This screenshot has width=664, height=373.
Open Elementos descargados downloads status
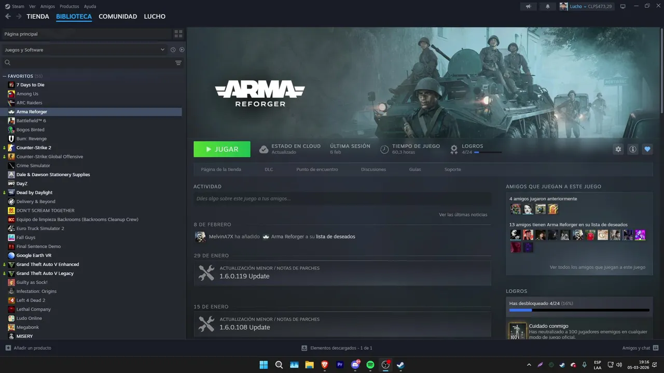click(337, 348)
